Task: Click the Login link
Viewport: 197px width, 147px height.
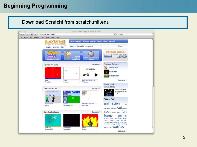Action: (x=72, y=46)
